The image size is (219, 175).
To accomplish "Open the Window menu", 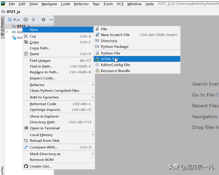I will [134, 4].
